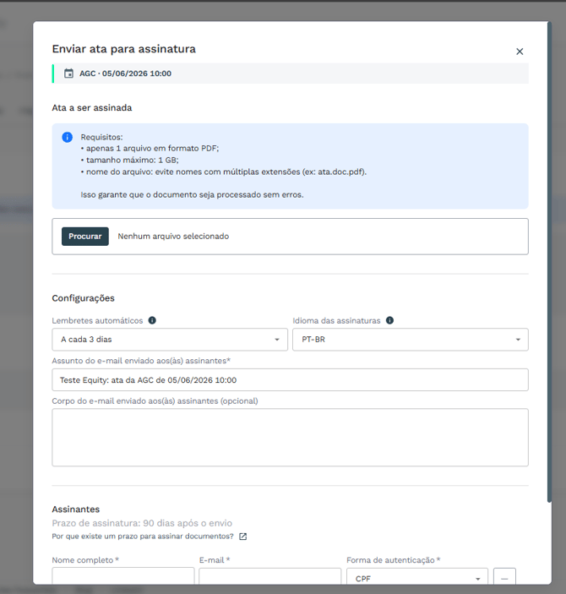The height and width of the screenshot is (594, 566).
Task: Click the blue info icon in Requisitos box
Action: tap(68, 137)
